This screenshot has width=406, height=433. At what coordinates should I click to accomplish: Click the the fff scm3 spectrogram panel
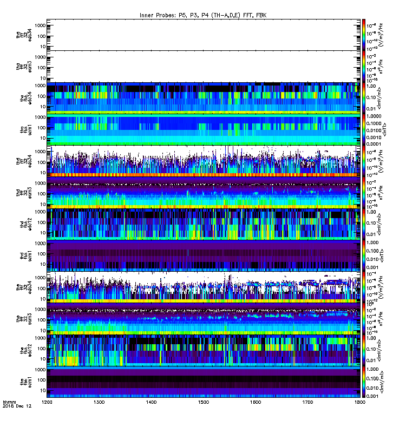coord(204,319)
